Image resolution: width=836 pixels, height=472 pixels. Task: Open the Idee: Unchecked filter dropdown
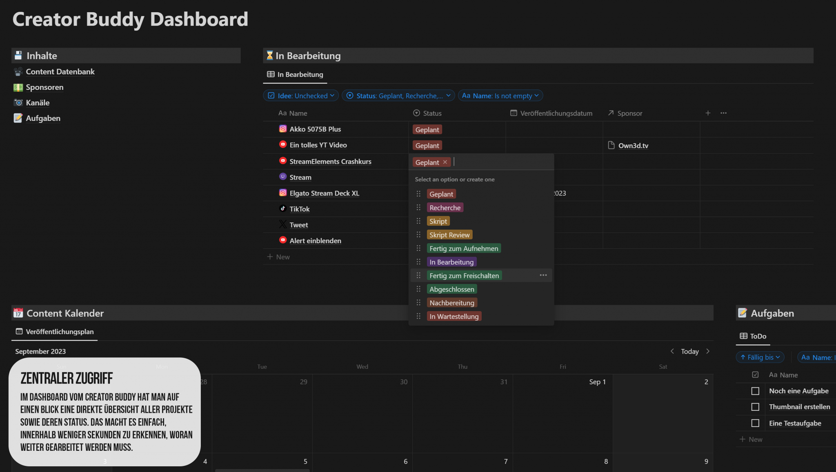click(x=301, y=95)
